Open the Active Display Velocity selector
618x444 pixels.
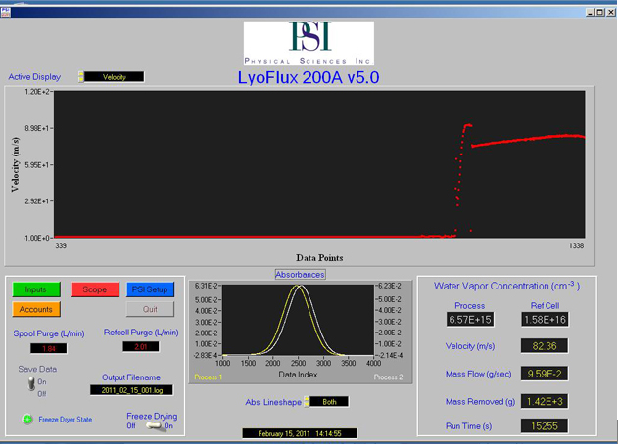115,77
